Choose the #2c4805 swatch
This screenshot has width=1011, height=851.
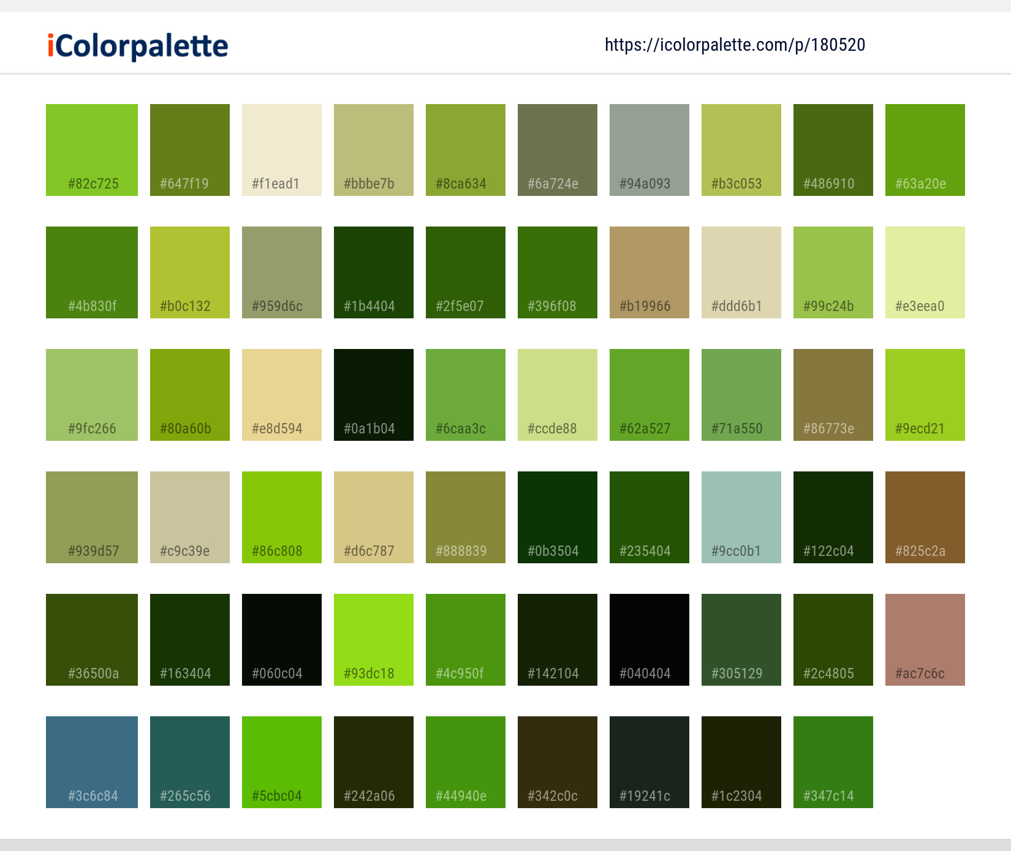coord(833,640)
